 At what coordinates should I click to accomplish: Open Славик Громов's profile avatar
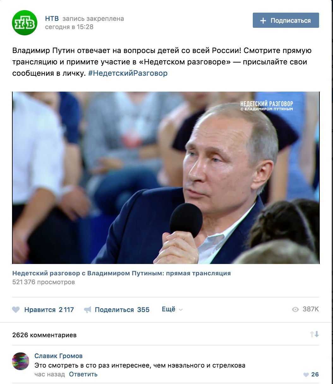(x=21, y=361)
